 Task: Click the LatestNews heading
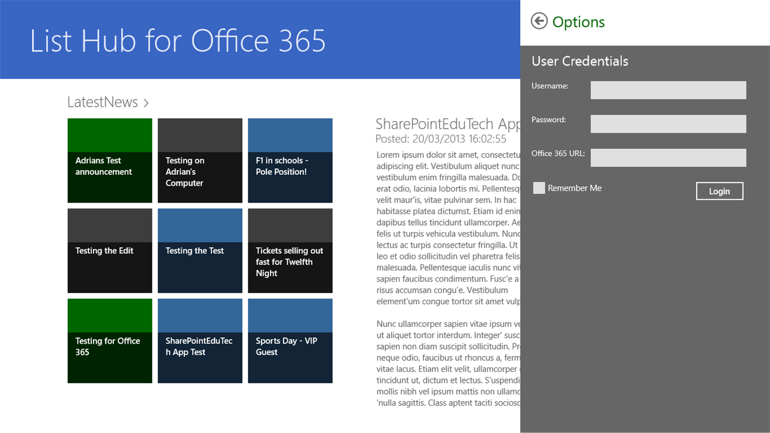point(102,102)
